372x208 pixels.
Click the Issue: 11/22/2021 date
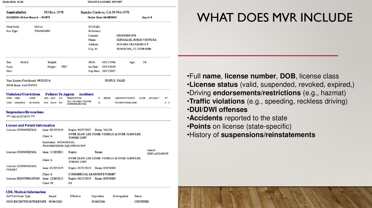tap(53, 152)
